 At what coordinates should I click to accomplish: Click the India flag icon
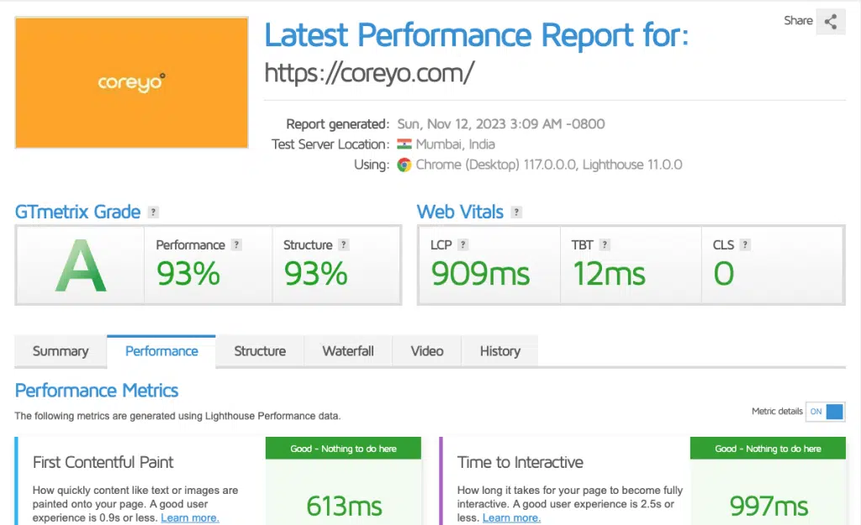[404, 144]
